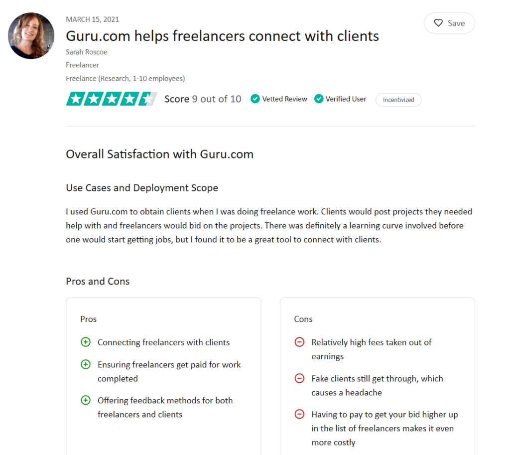Viewport: 510px width, 455px height.
Task: Click the minus icon beside 'Relatively high fees'
Action: pos(299,342)
